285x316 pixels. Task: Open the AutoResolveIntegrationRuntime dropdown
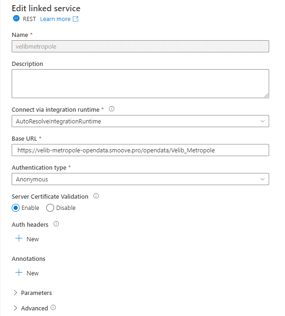(x=140, y=121)
